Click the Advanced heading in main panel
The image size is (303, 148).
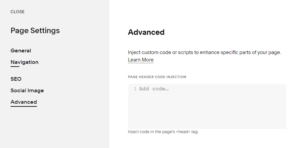[146, 32]
